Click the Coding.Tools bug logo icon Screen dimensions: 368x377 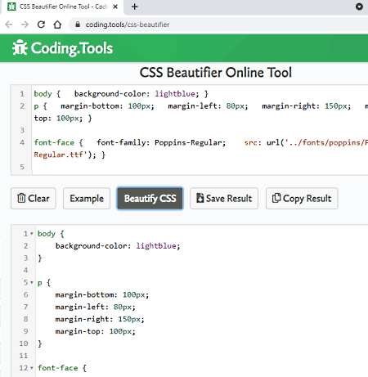pos(20,47)
